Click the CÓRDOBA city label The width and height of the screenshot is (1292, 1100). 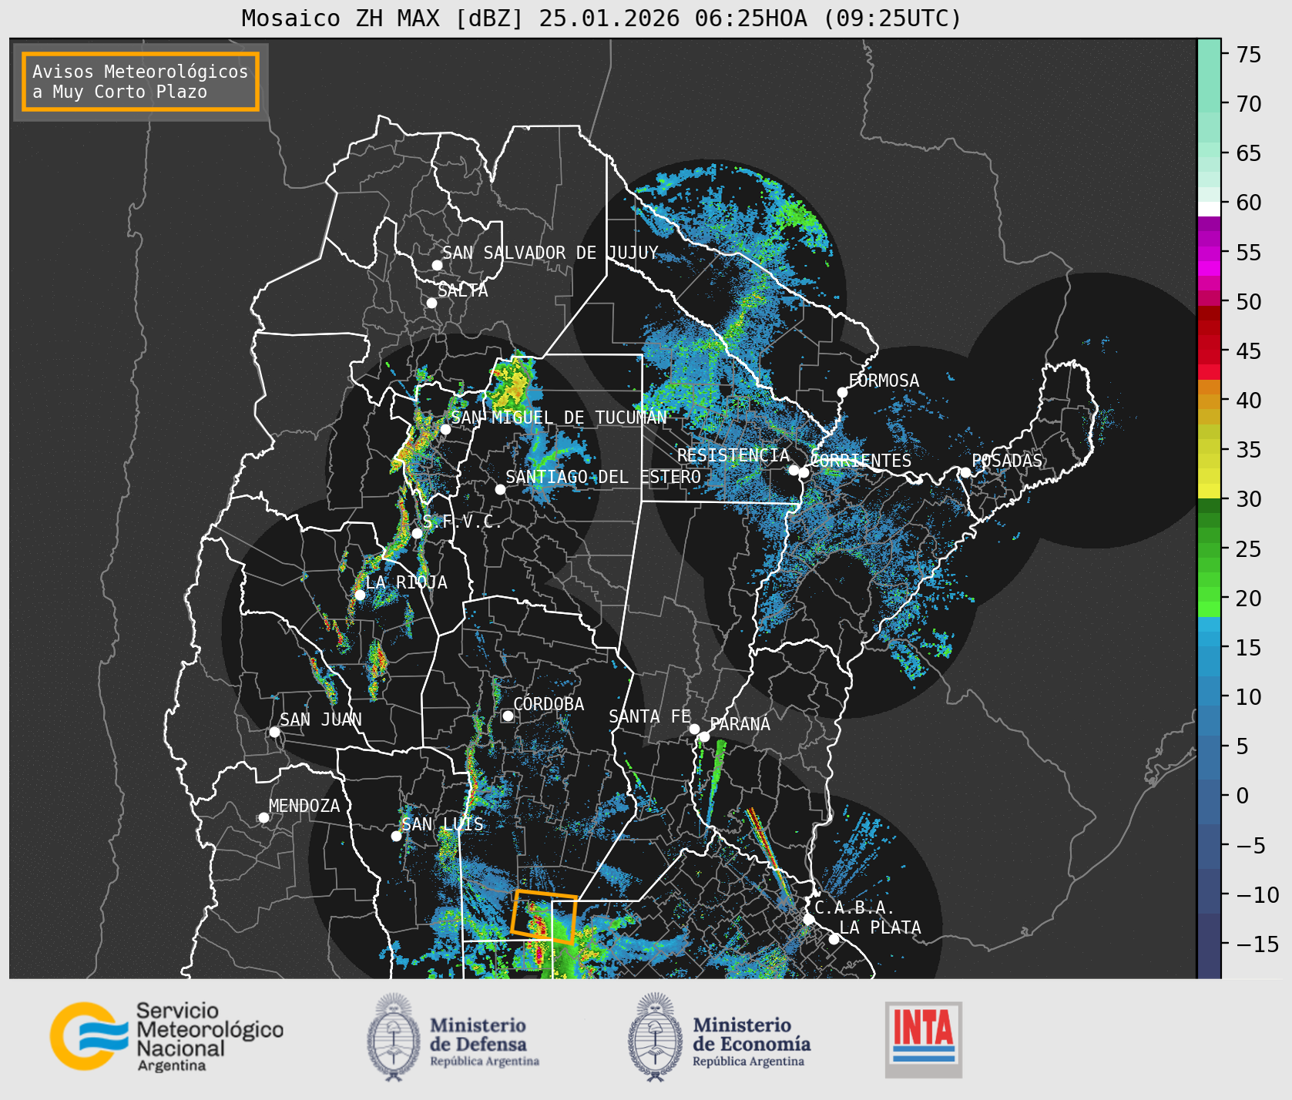point(549,704)
